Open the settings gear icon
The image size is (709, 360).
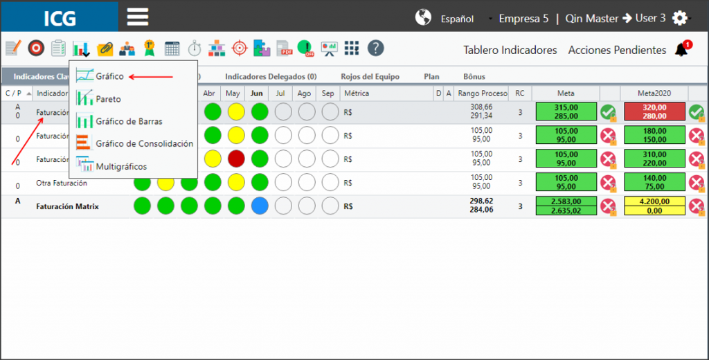[680, 18]
